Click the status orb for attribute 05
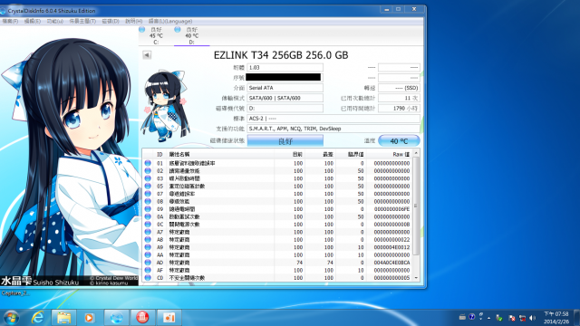Image resolution: width=580 pixels, height=326 pixels. click(148, 186)
